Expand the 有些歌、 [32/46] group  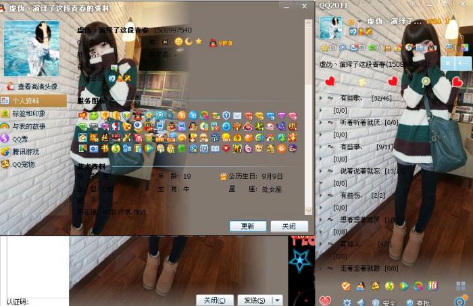tap(356, 98)
